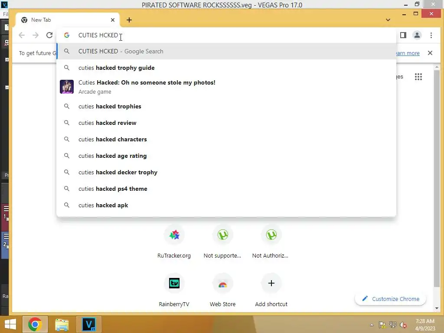Viewport: 444px width, 333px height.
Task: Select the New Tab tab
Action: pos(68,20)
